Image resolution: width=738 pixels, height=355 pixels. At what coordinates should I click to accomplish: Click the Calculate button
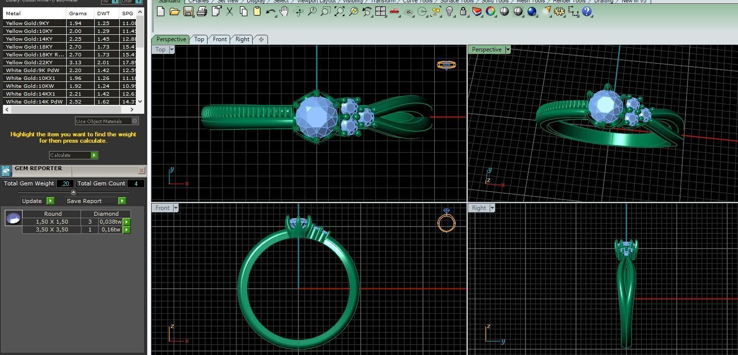(74, 155)
